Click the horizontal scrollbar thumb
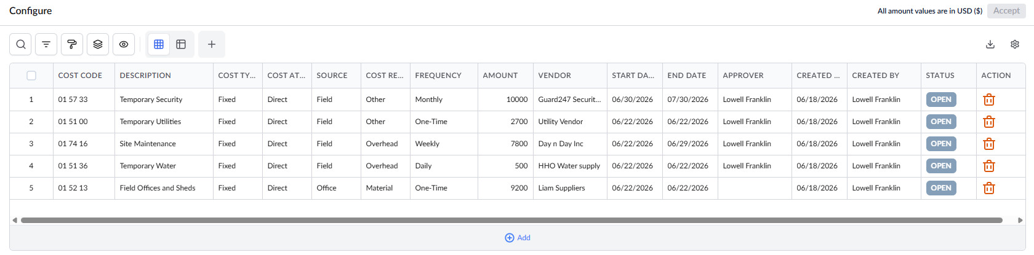1034x255 pixels. point(511,220)
